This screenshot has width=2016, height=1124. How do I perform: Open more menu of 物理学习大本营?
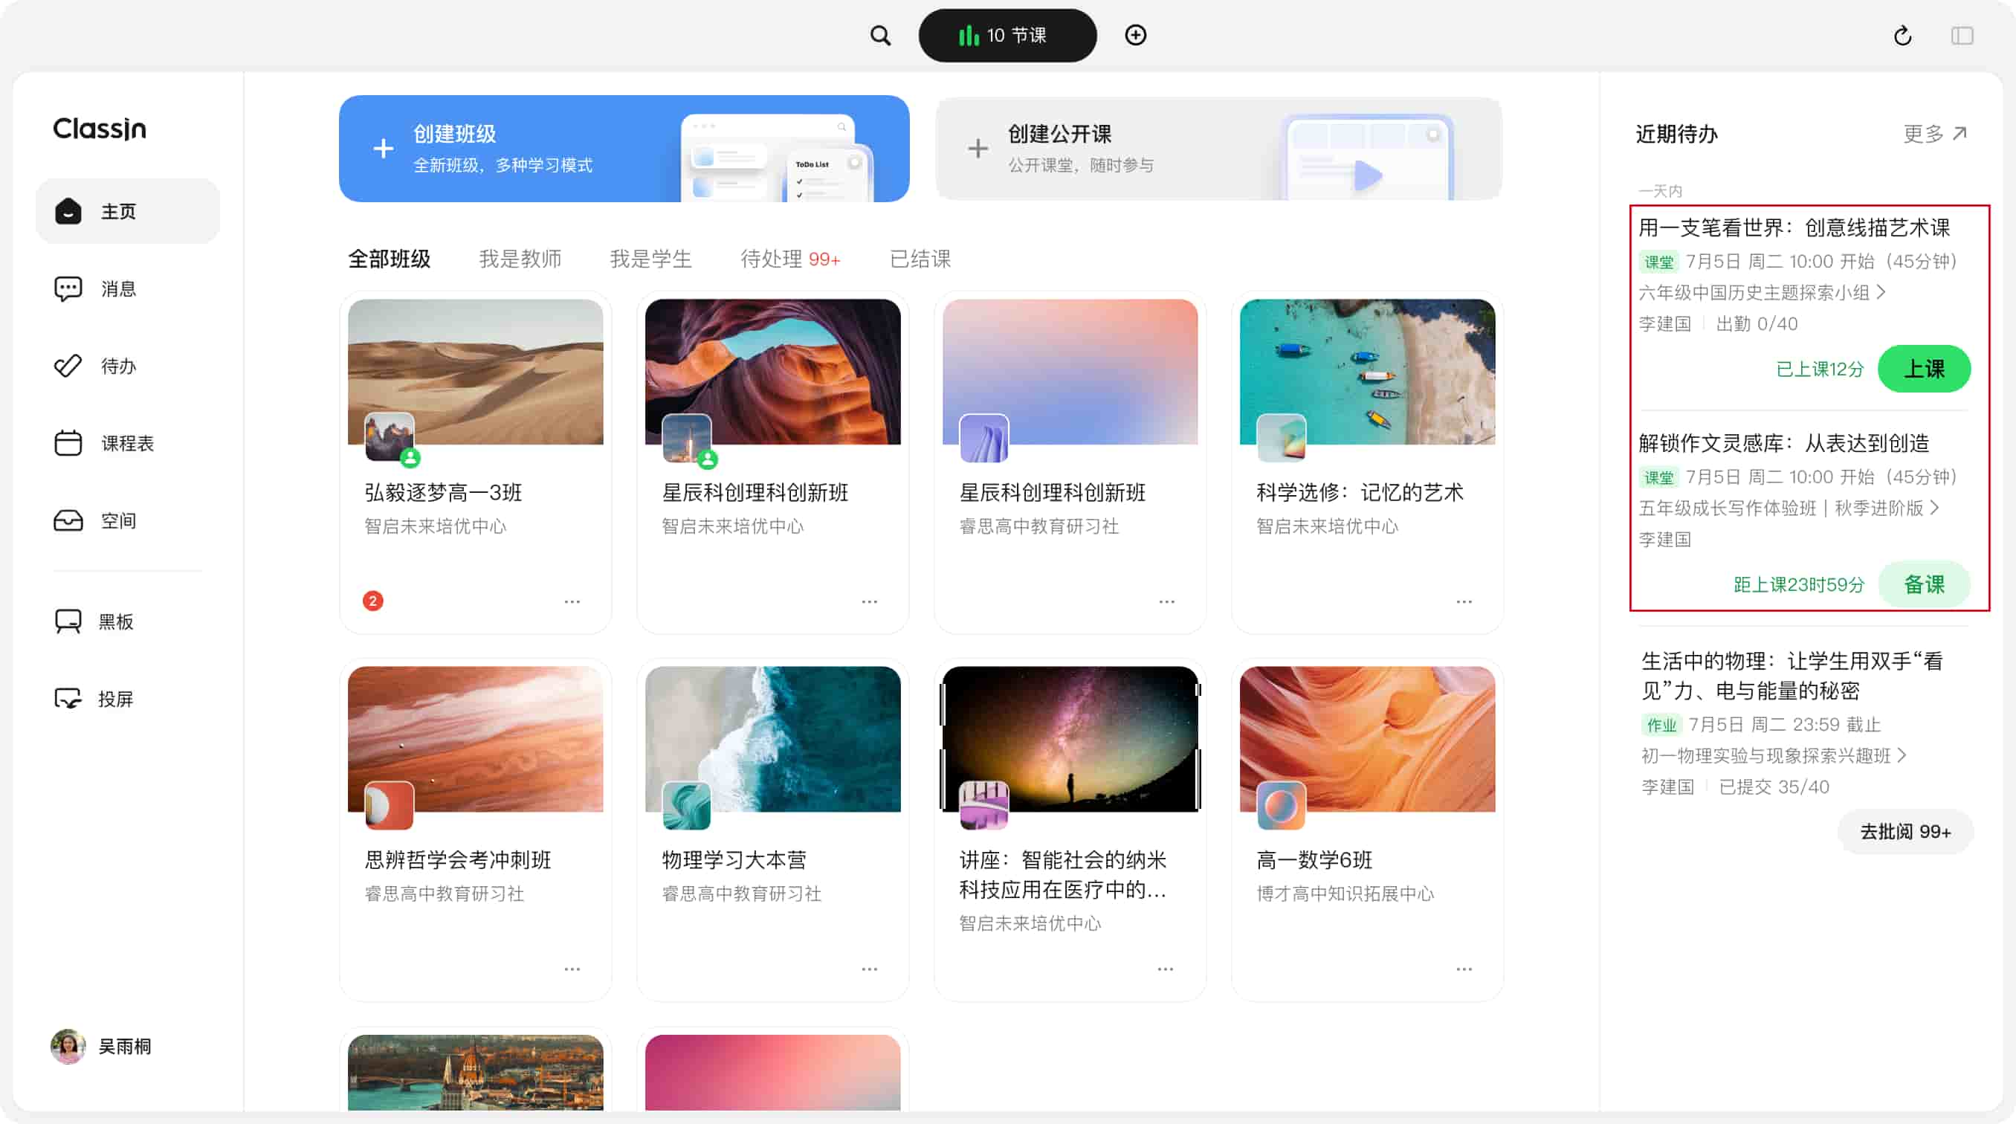pyautogui.click(x=870, y=969)
